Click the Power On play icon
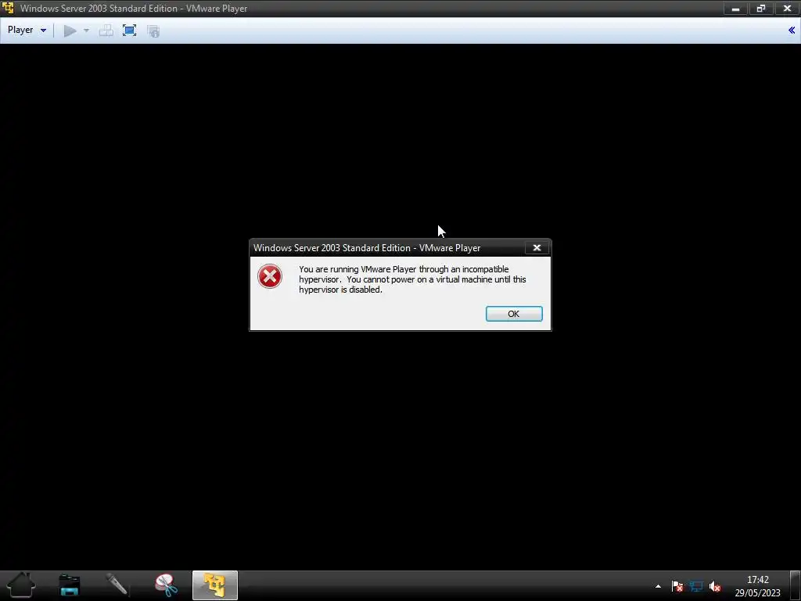The image size is (801, 601). click(70, 31)
